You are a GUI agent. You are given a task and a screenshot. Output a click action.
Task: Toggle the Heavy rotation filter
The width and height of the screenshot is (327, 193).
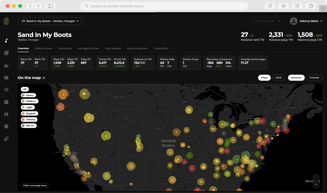[29, 95]
